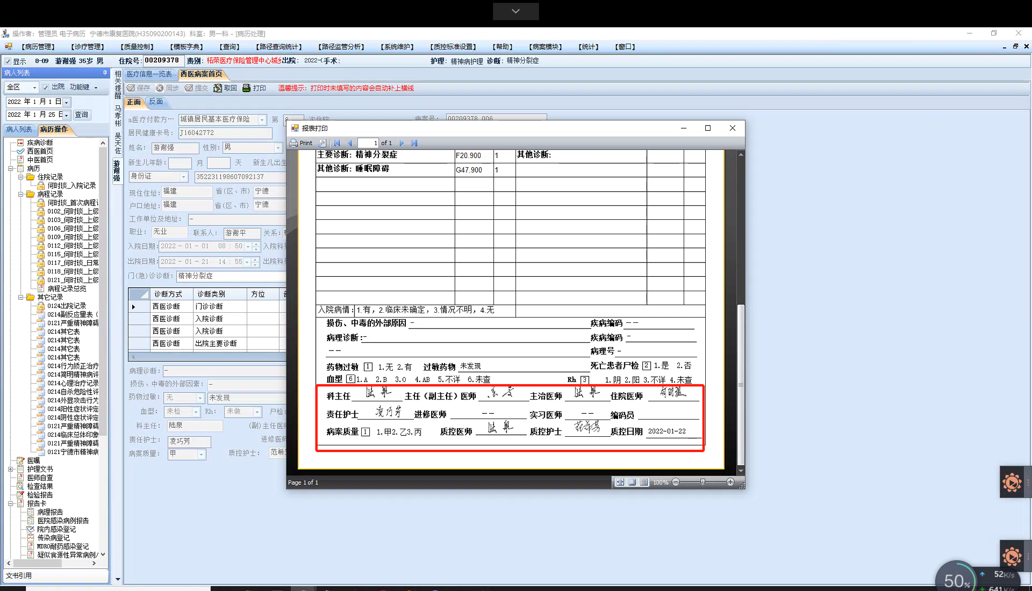
Task: Toggle the 出院 checkbox in patient list
Action: click(x=46, y=87)
